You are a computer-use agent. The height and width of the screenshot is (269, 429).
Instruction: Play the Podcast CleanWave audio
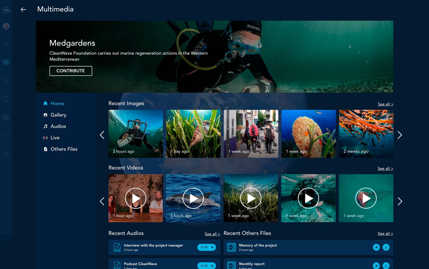click(206, 266)
